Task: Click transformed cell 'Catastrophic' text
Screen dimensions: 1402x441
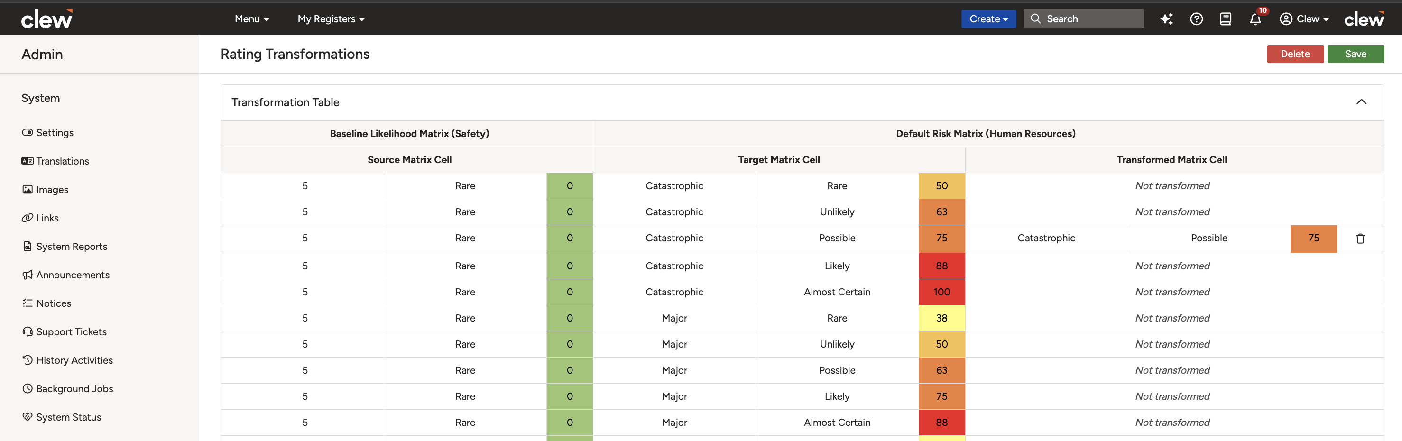Action: (x=1046, y=238)
